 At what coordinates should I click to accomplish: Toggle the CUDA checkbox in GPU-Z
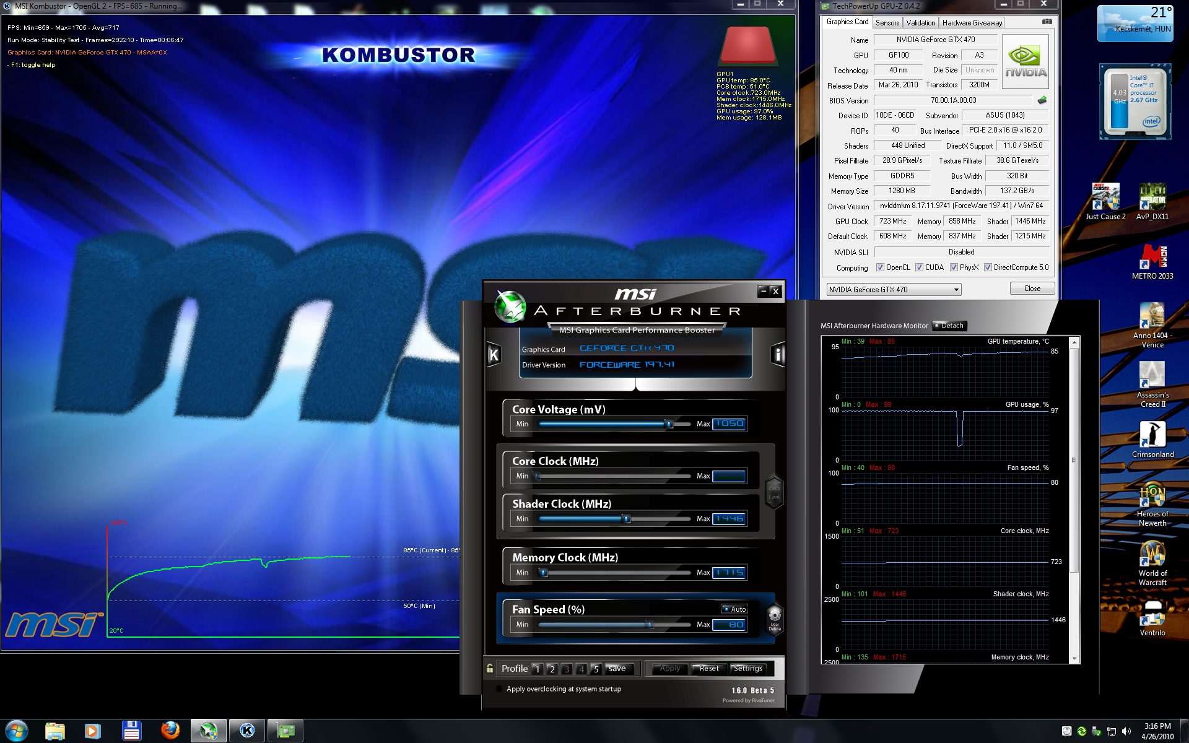pos(919,267)
